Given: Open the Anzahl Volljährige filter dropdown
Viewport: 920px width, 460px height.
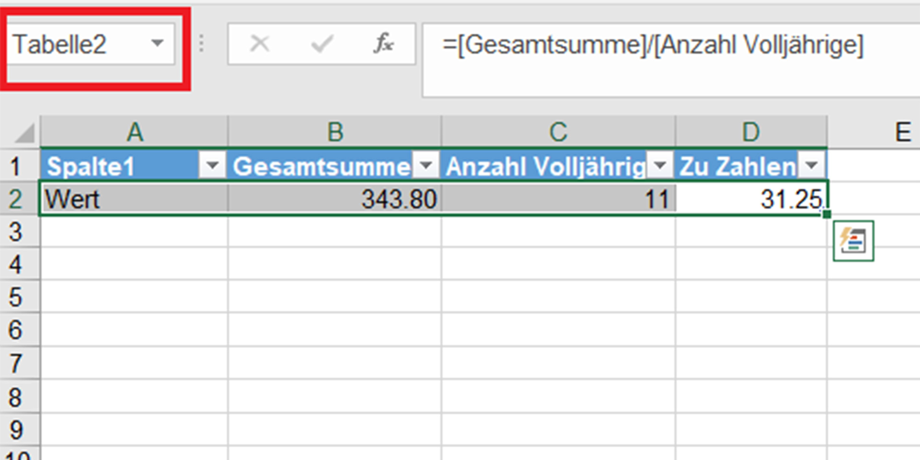Looking at the screenshot, I should 660,165.
